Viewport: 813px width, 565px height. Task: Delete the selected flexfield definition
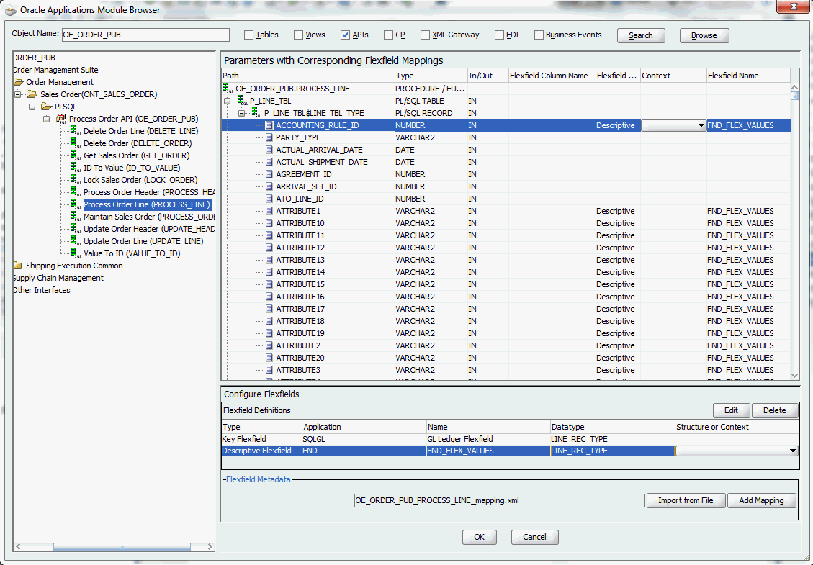click(775, 410)
